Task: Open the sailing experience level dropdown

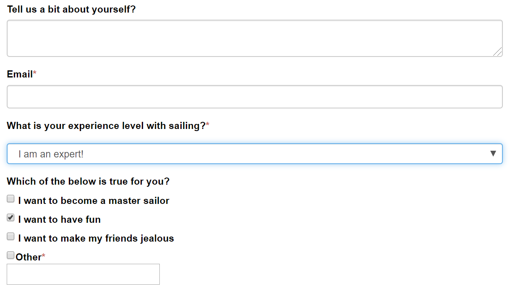Action: coord(254,154)
